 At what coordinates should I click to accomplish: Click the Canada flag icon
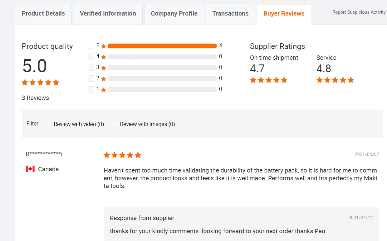tap(30, 169)
